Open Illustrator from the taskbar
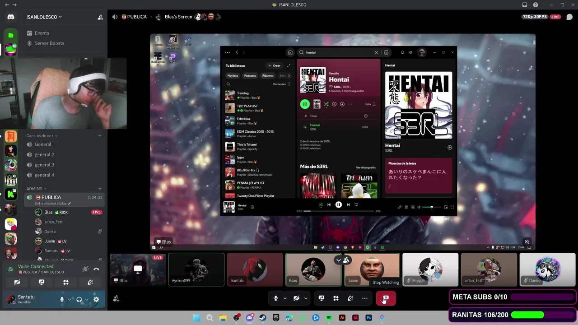Image resolution: width=578 pixels, height=325 pixels. (x=342, y=318)
